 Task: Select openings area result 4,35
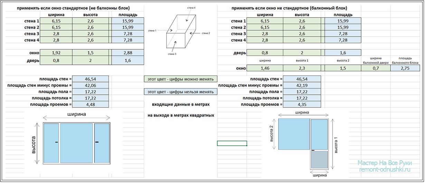click(x=302, y=104)
